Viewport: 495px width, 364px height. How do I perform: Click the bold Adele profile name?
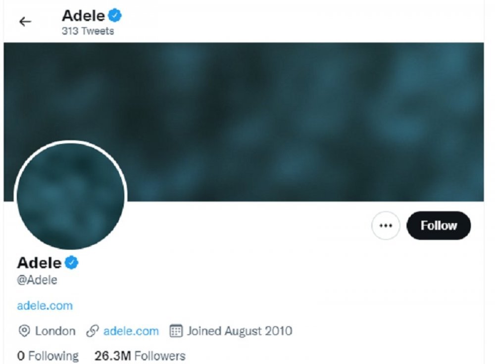click(x=39, y=263)
